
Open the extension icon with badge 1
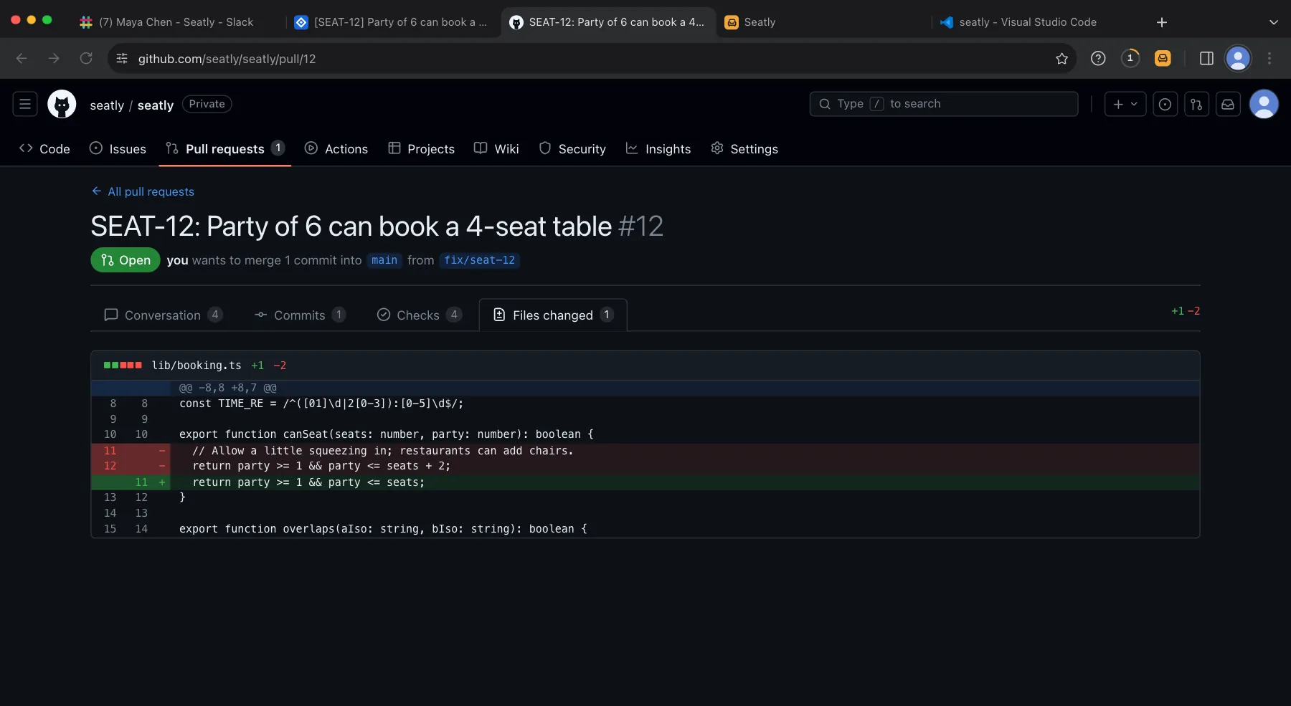click(x=1130, y=59)
